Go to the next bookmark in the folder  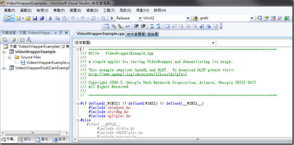[x=195, y=27]
